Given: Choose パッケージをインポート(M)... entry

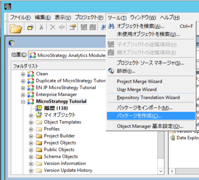Looking at the screenshot, I should point(151,108).
